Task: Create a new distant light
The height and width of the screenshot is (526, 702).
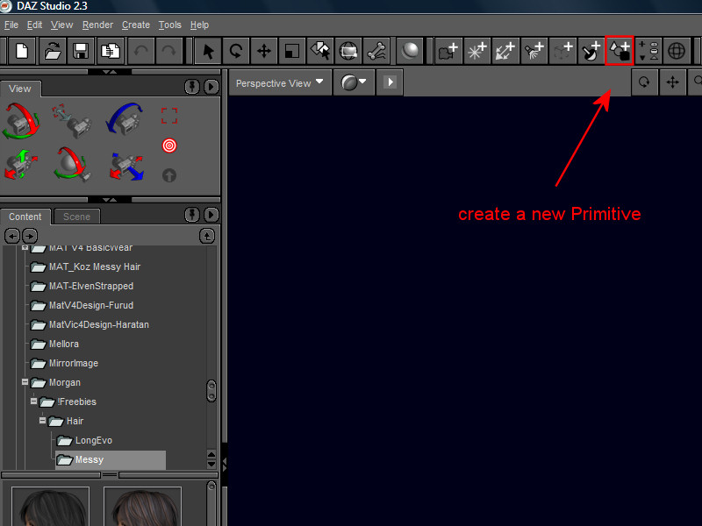Action: pyautogui.click(x=505, y=51)
